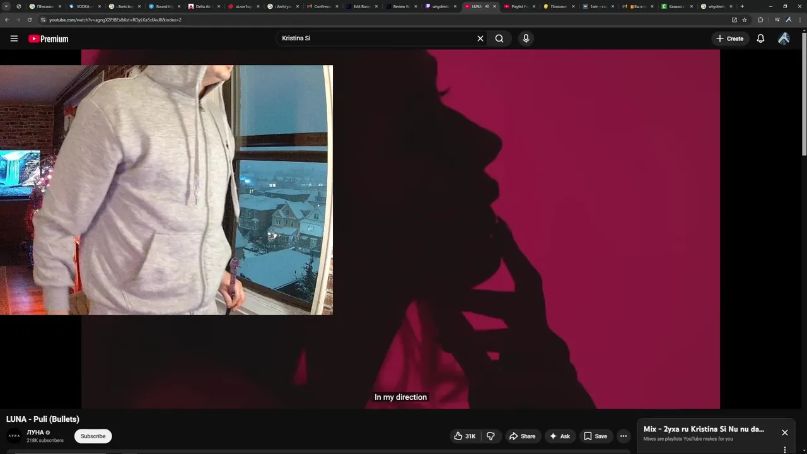The width and height of the screenshot is (807, 454).
Task: Save the video to a playlist
Action: click(595, 436)
